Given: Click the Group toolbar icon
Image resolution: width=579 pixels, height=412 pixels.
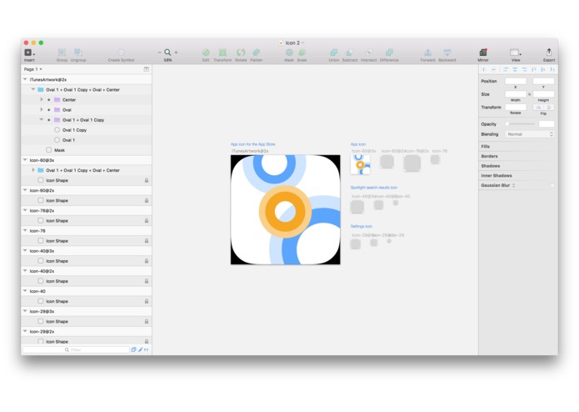Looking at the screenshot, I should click(62, 53).
